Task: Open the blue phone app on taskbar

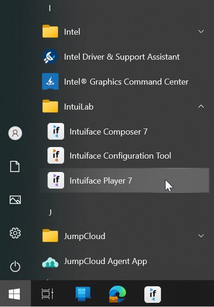Action: [83, 294]
